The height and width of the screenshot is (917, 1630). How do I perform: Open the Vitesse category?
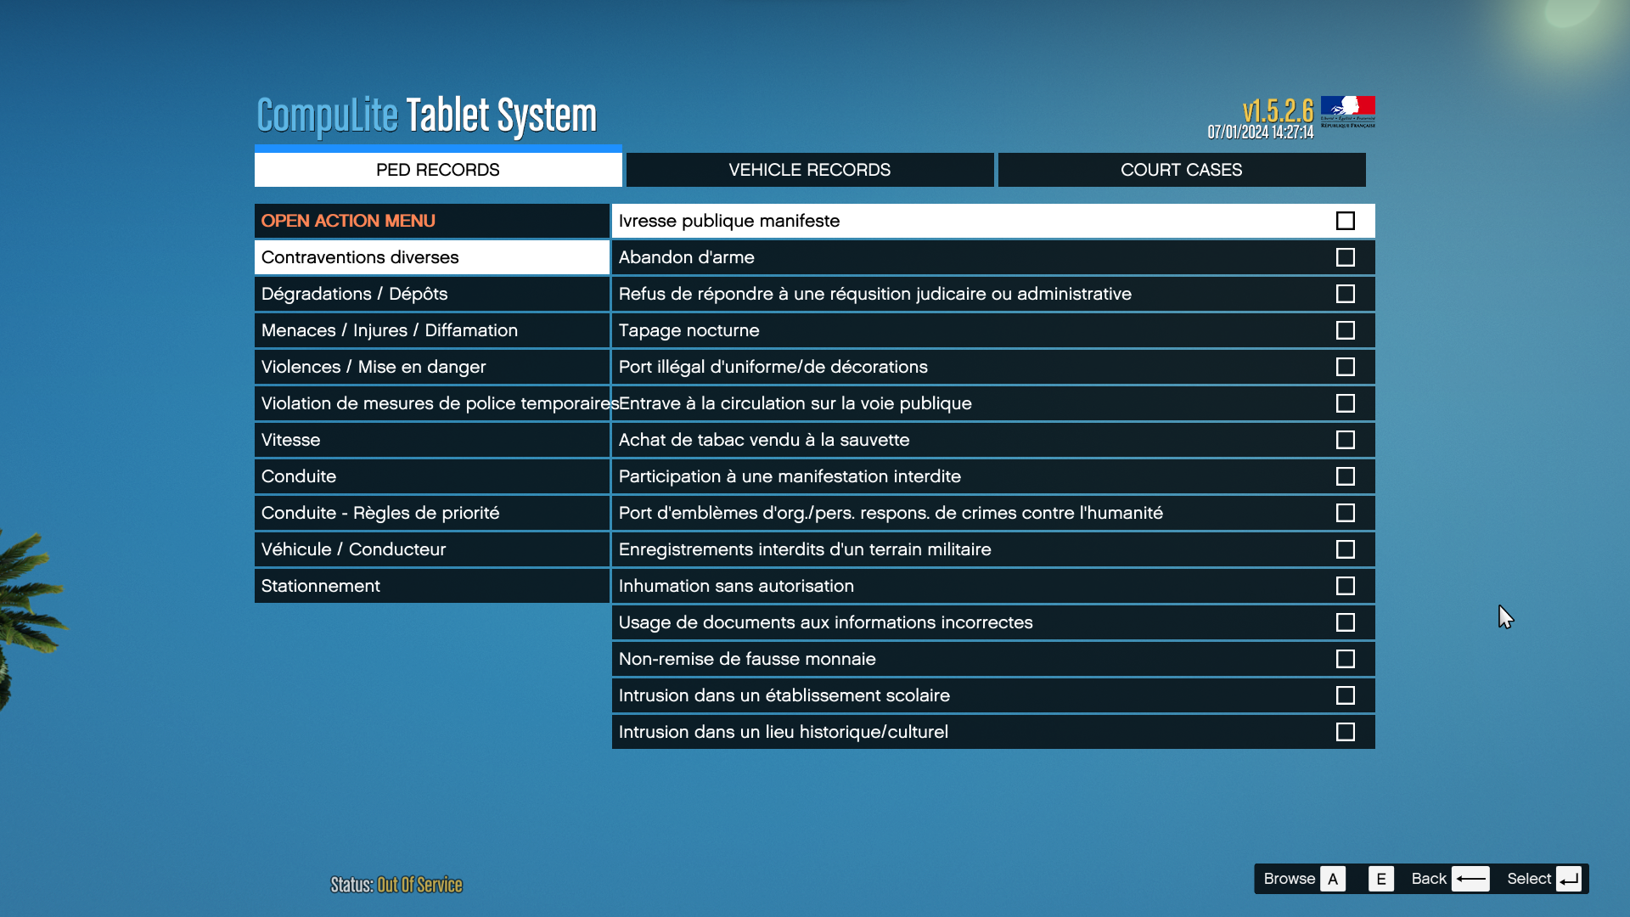(431, 440)
